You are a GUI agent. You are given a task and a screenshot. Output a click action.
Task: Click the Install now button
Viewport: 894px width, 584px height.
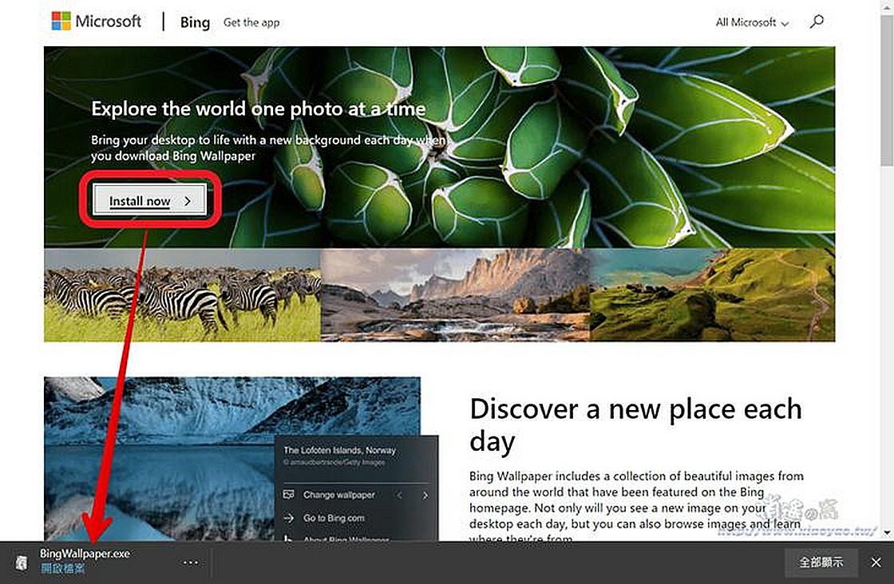(150, 200)
